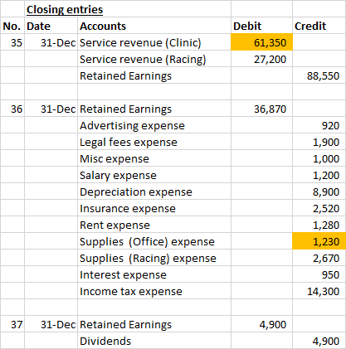
Task: Select 'Retained Earnings' in entry 37
Action: 154,324
